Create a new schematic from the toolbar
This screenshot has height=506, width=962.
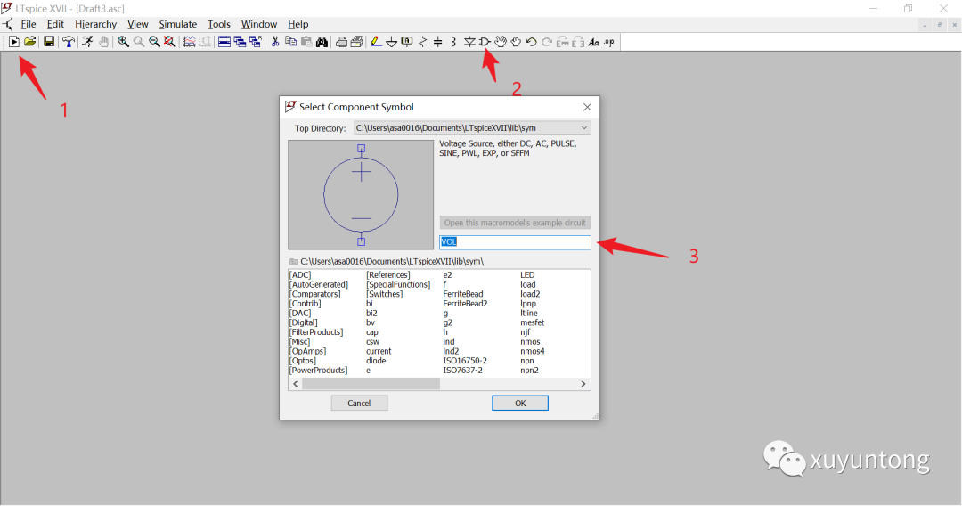13,42
